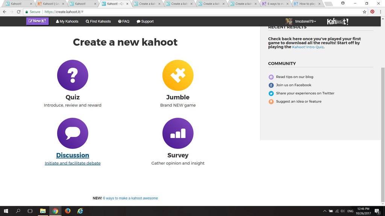Image resolution: width=385 pixels, height=216 pixels.
Task: Switch to 'How to play' tab
Action: coord(307,4)
